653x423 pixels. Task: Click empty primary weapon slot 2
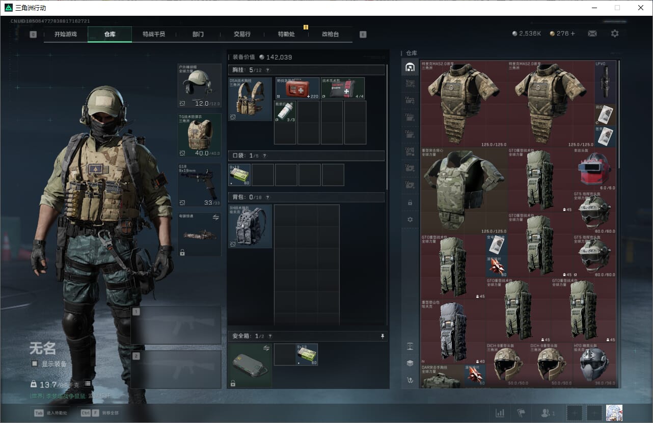click(x=176, y=369)
